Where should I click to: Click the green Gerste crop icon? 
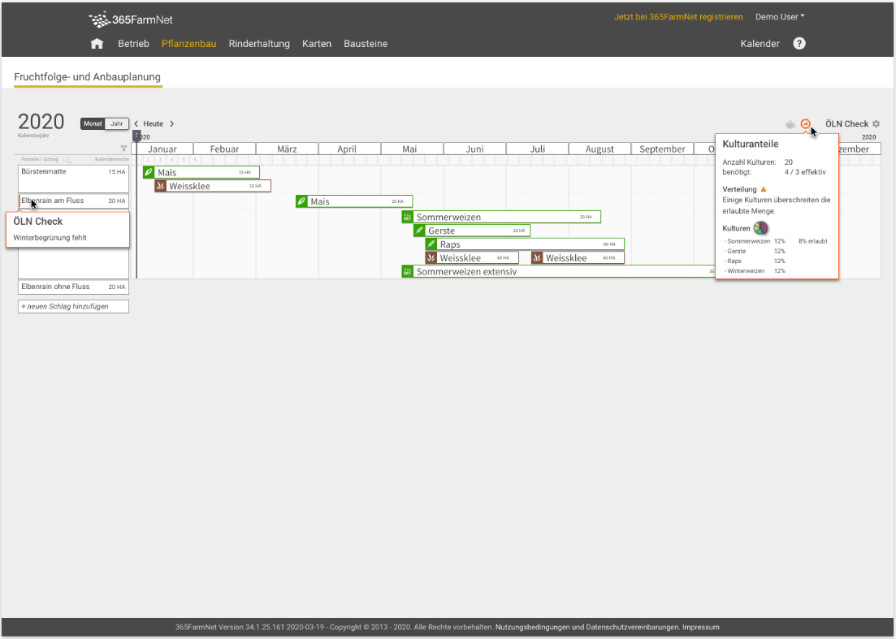pos(420,231)
